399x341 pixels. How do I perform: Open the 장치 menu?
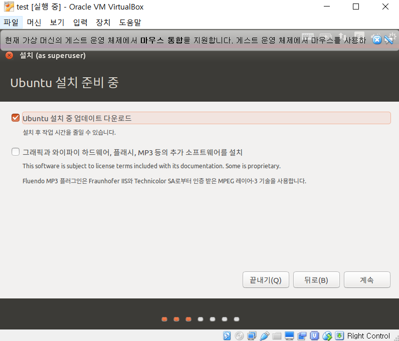(x=103, y=23)
